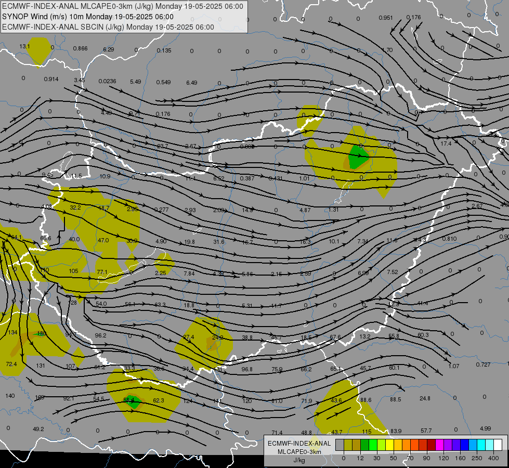Select the dark green legend swatch

click(364, 445)
